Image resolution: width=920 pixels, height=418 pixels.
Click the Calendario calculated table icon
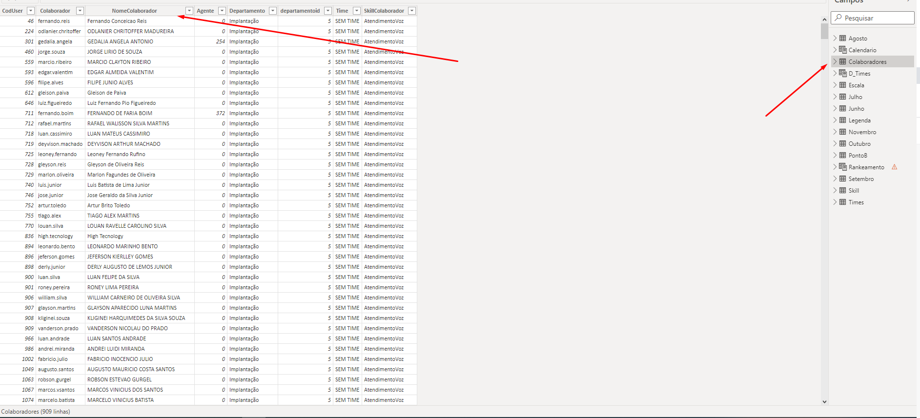tap(842, 50)
